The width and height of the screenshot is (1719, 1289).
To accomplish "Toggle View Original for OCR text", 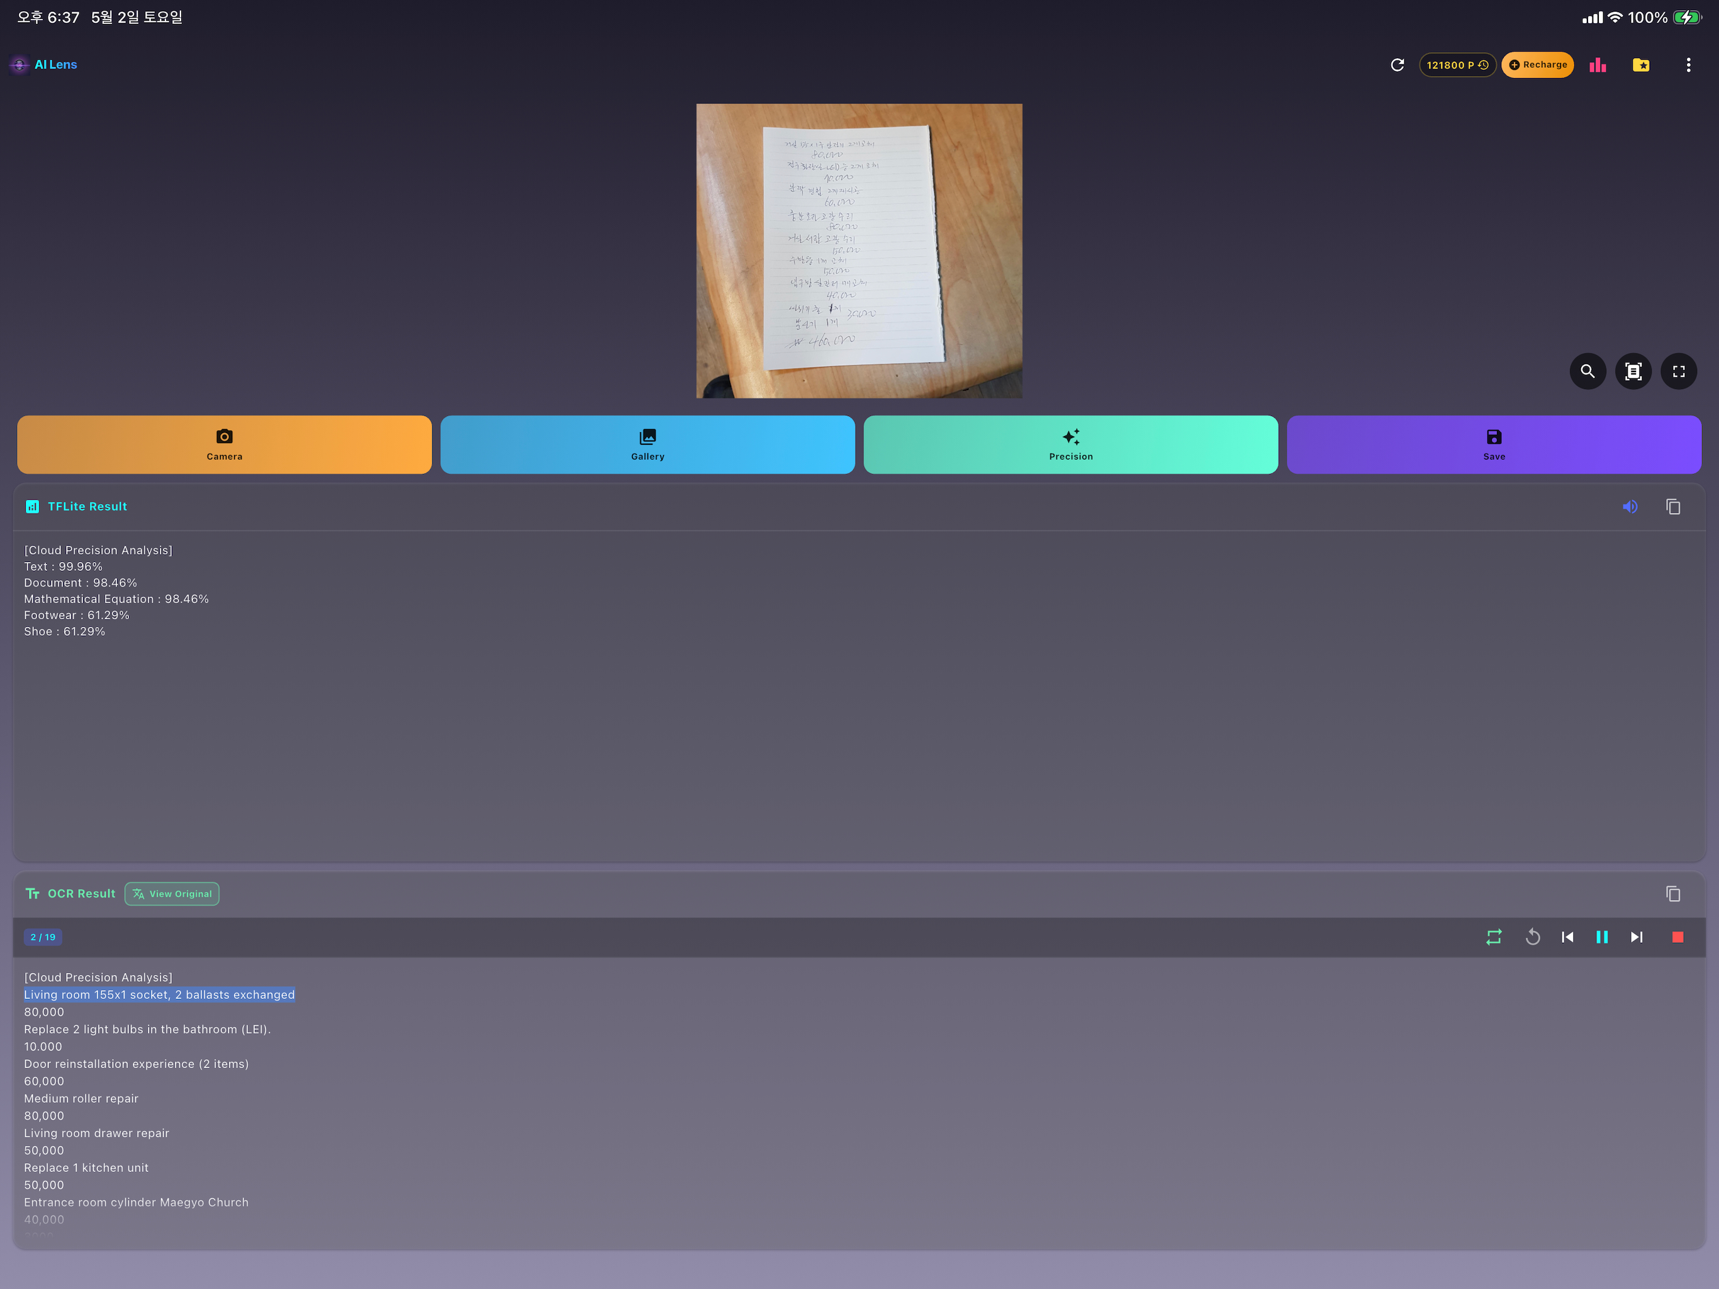I will coord(172,893).
